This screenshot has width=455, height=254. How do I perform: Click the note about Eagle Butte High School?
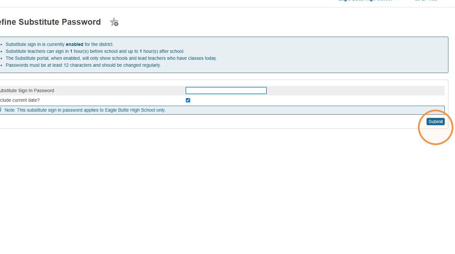click(85, 110)
